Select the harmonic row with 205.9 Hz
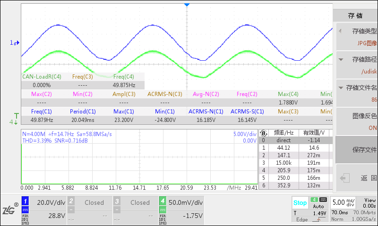Viewport: 378px width, 226px height. [x=296, y=170]
